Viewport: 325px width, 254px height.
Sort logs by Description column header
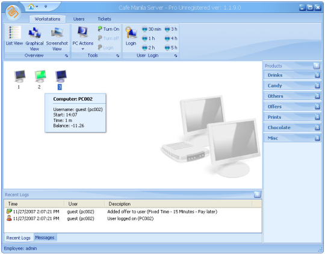178,204
